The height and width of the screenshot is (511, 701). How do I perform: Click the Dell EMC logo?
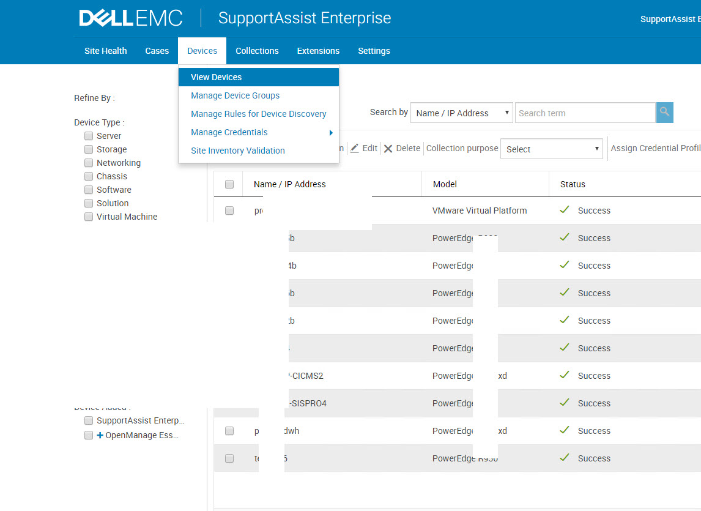[131, 18]
